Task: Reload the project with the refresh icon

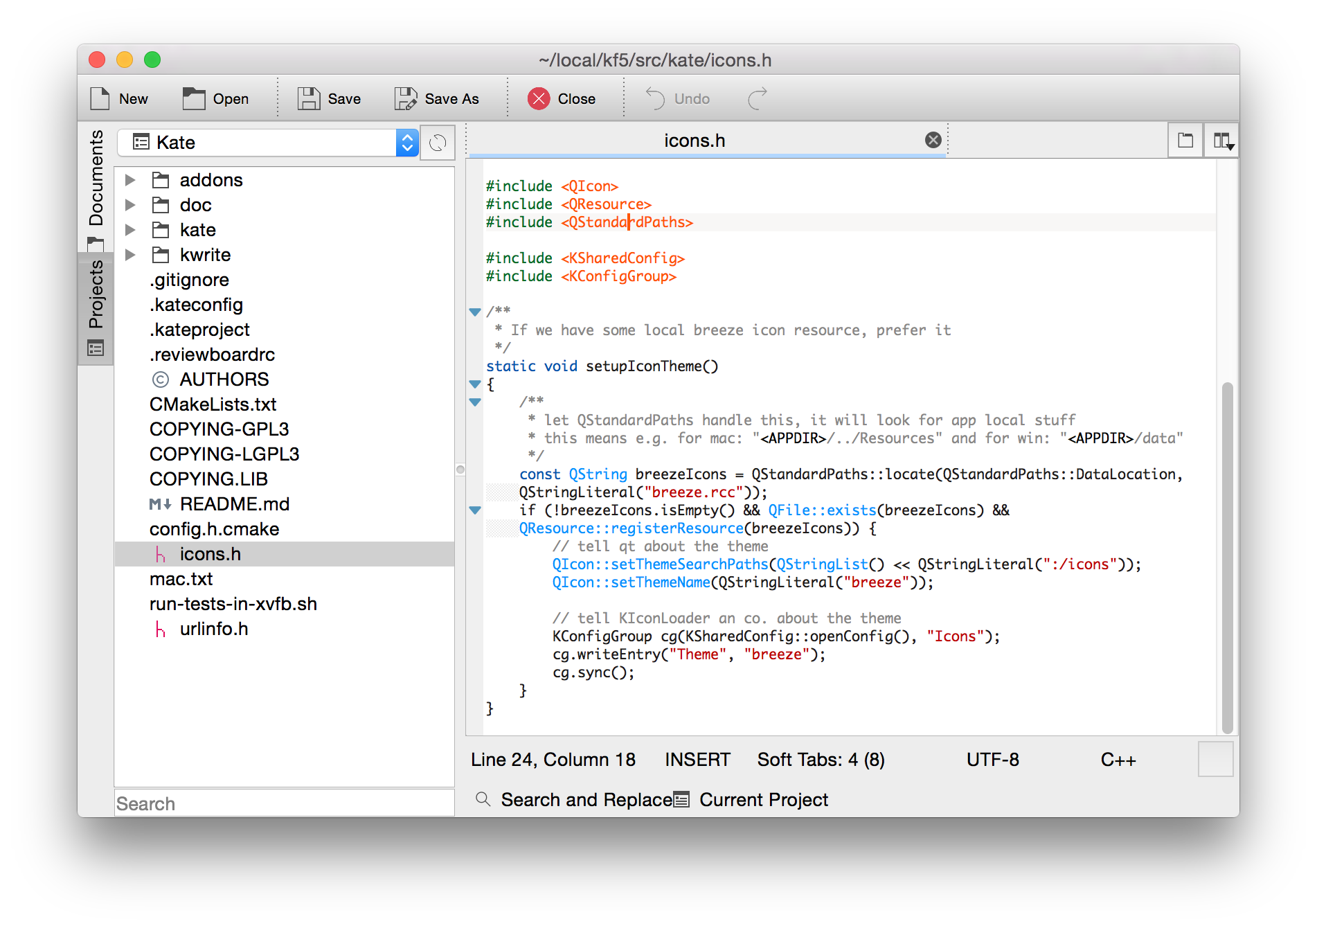Action: pyautogui.click(x=437, y=142)
